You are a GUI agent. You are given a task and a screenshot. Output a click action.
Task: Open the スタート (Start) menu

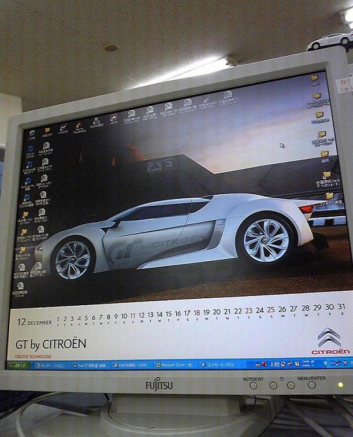point(18,365)
